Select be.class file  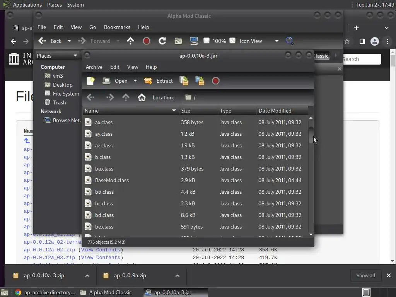[195, 227]
